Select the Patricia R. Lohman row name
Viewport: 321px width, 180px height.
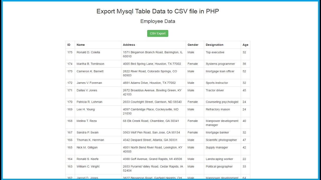pyautogui.click(x=90, y=102)
